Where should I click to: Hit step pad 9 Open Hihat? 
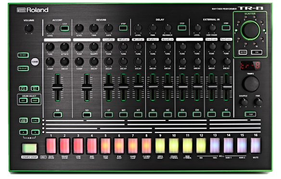(160, 145)
